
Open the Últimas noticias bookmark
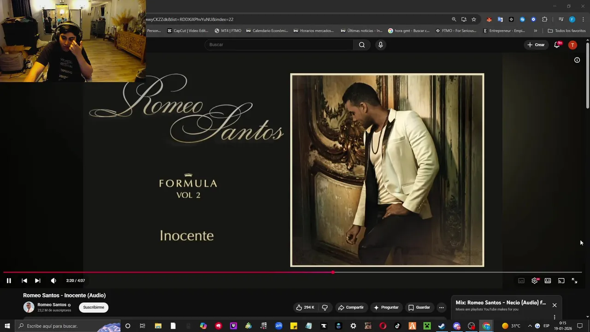pyautogui.click(x=361, y=31)
